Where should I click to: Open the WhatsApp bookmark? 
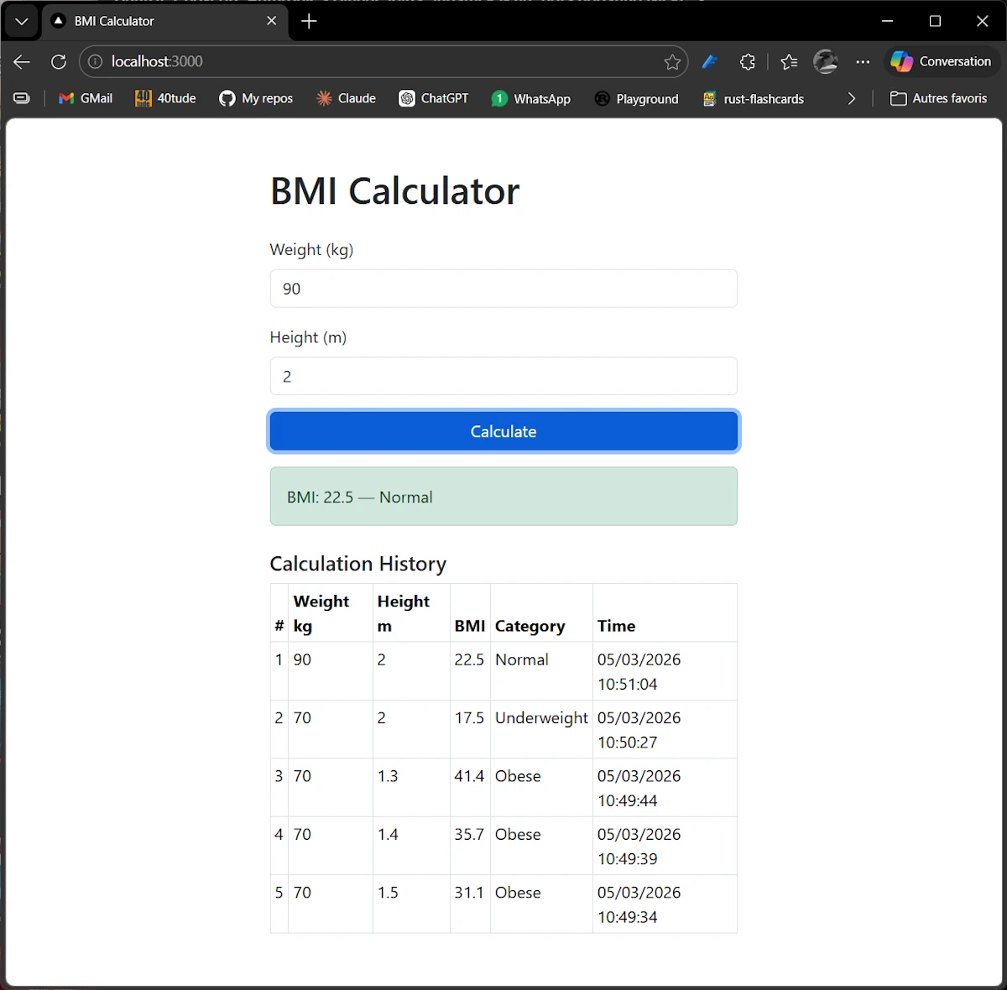pos(531,98)
